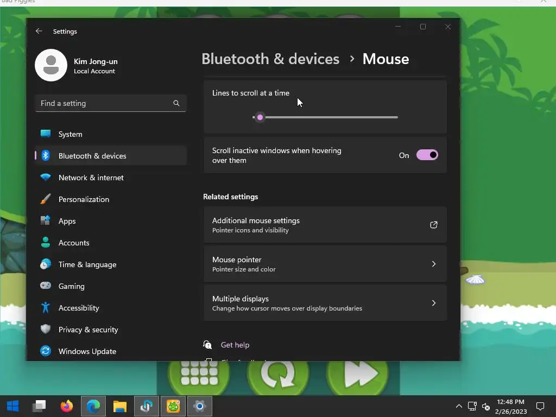The image size is (556, 417).
Task: Select Bluetooth & devices category
Action: tap(111, 156)
